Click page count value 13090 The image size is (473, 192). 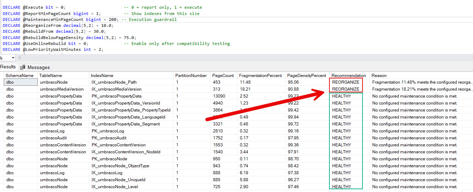coord(219,96)
